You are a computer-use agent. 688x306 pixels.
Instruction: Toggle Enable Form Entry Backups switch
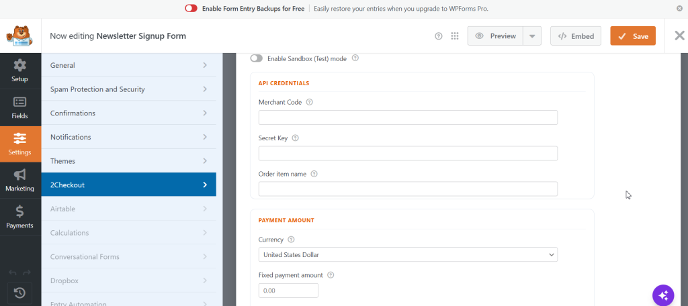point(191,8)
